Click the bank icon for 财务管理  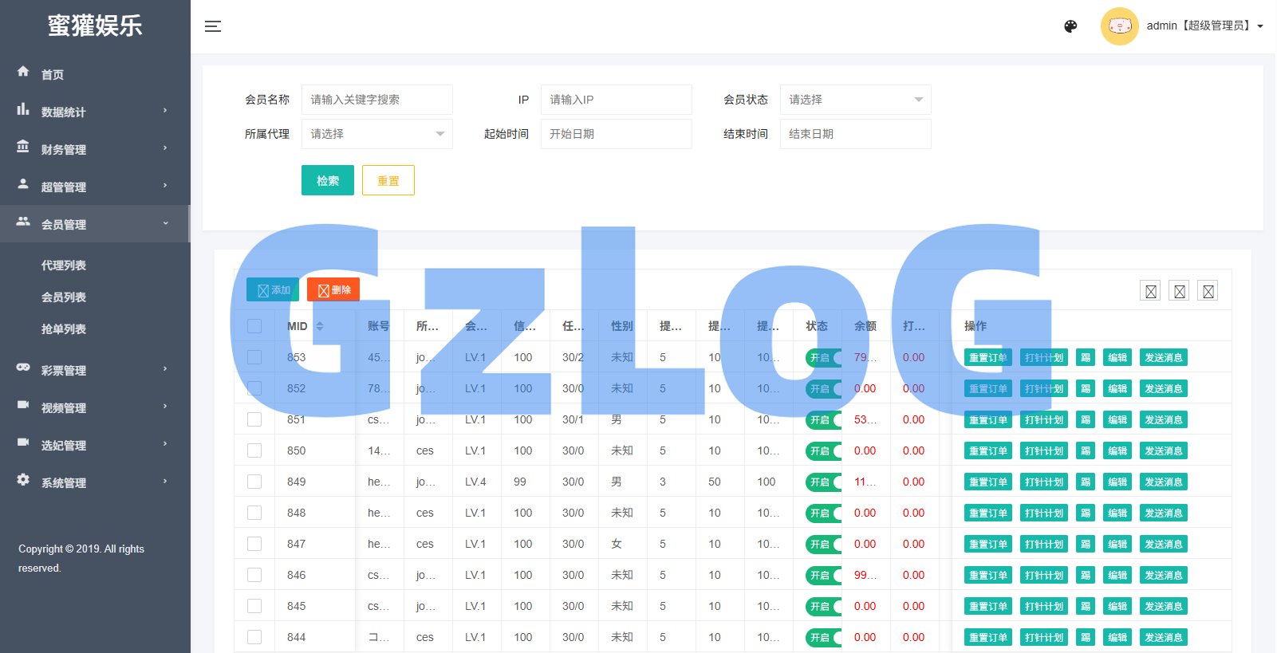[x=23, y=147]
